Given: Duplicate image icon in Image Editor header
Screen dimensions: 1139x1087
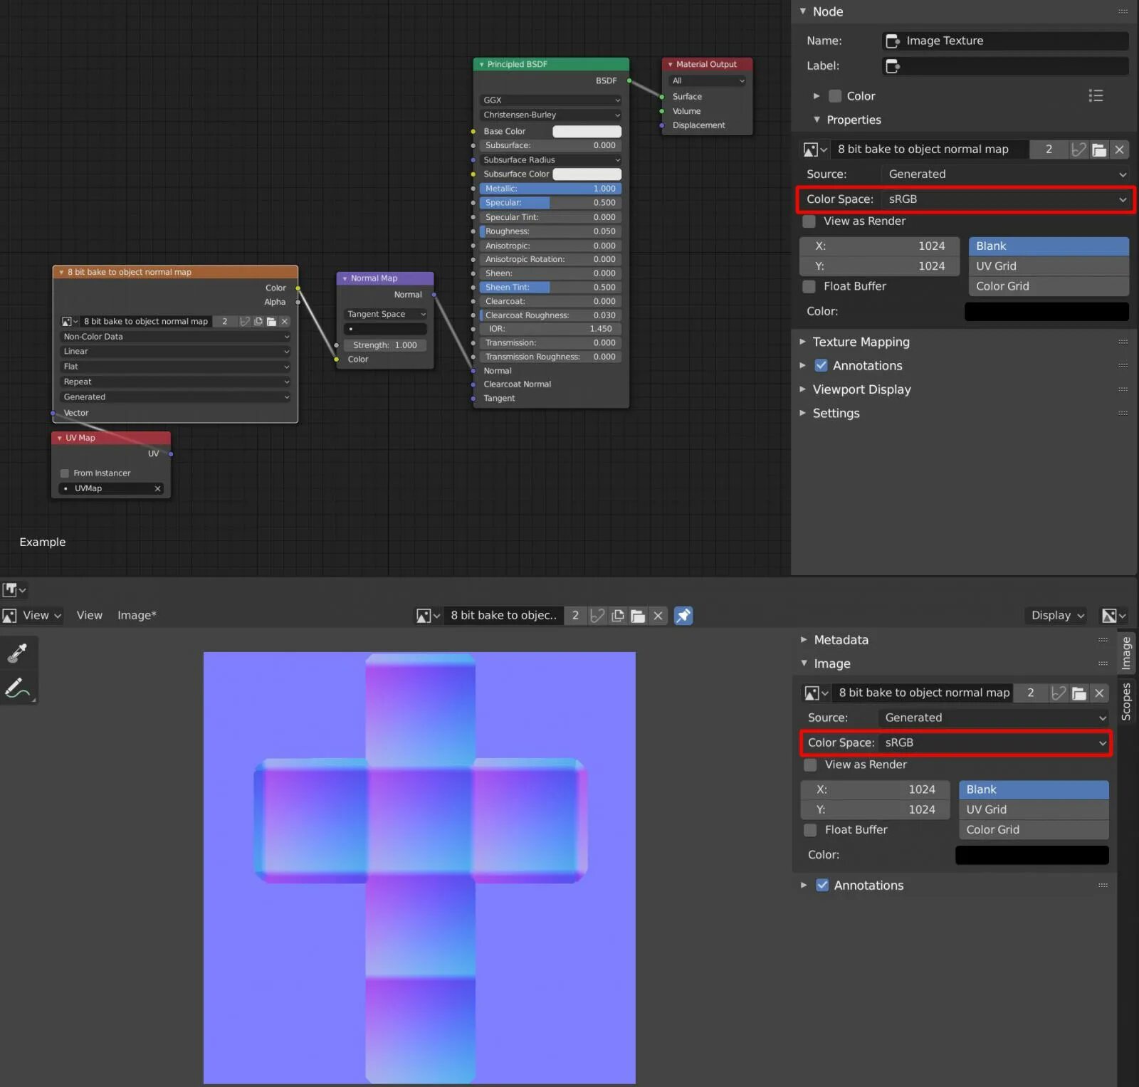Looking at the screenshot, I should [x=618, y=616].
